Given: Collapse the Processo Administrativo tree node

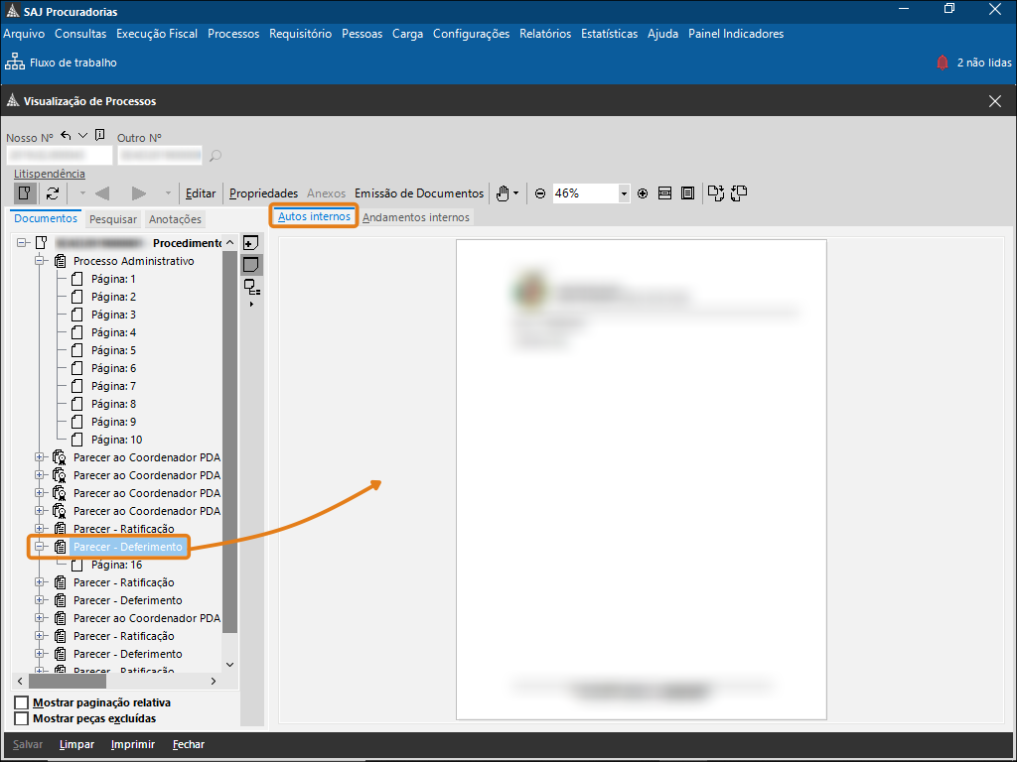Looking at the screenshot, I should pyautogui.click(x=41, y=261).
